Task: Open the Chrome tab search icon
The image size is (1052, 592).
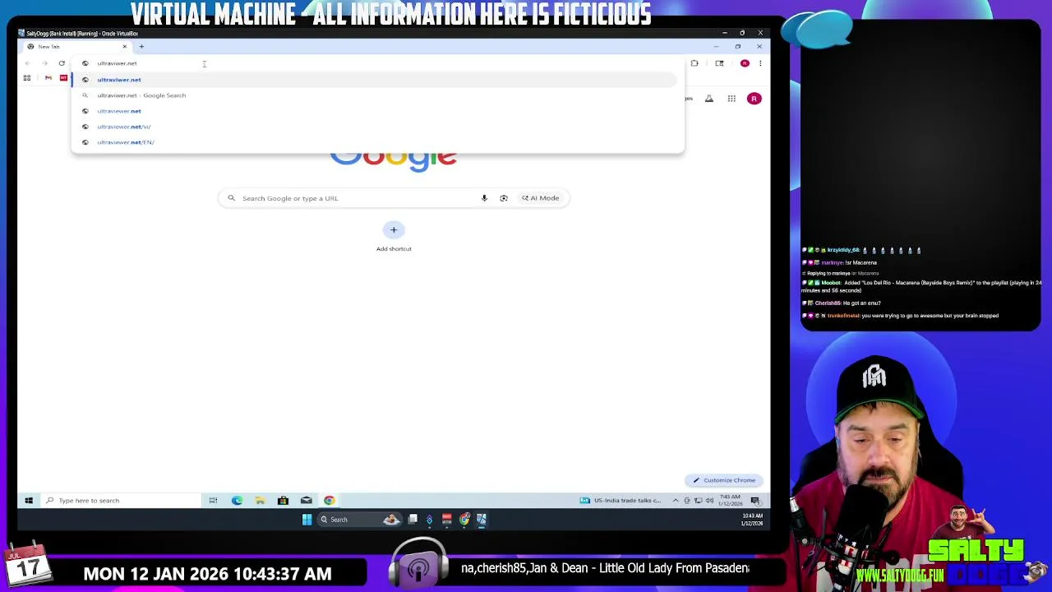Action: (719, 63)
